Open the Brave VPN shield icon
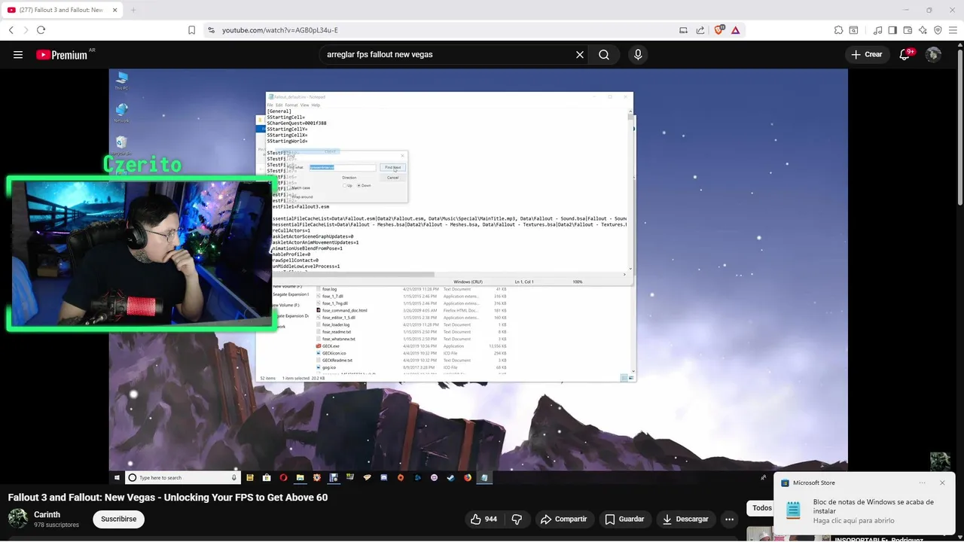Screen dimensions: 964x542 (x=938, y=30)
